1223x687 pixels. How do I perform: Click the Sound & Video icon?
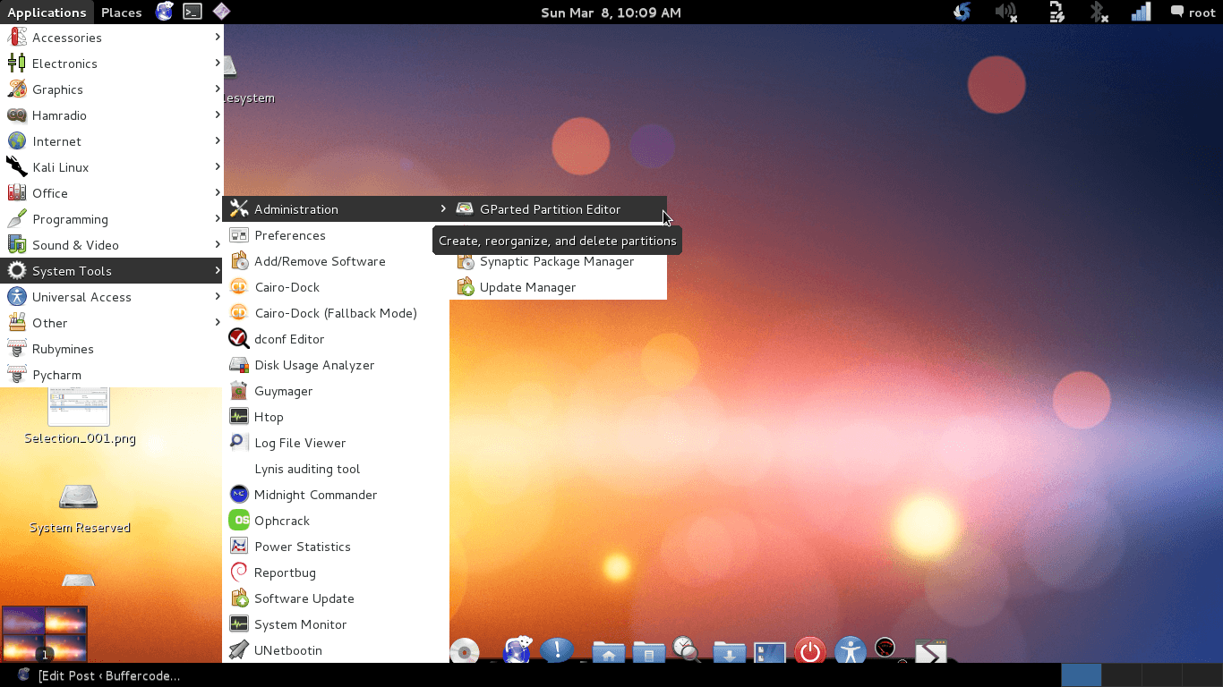pos(17,245)
